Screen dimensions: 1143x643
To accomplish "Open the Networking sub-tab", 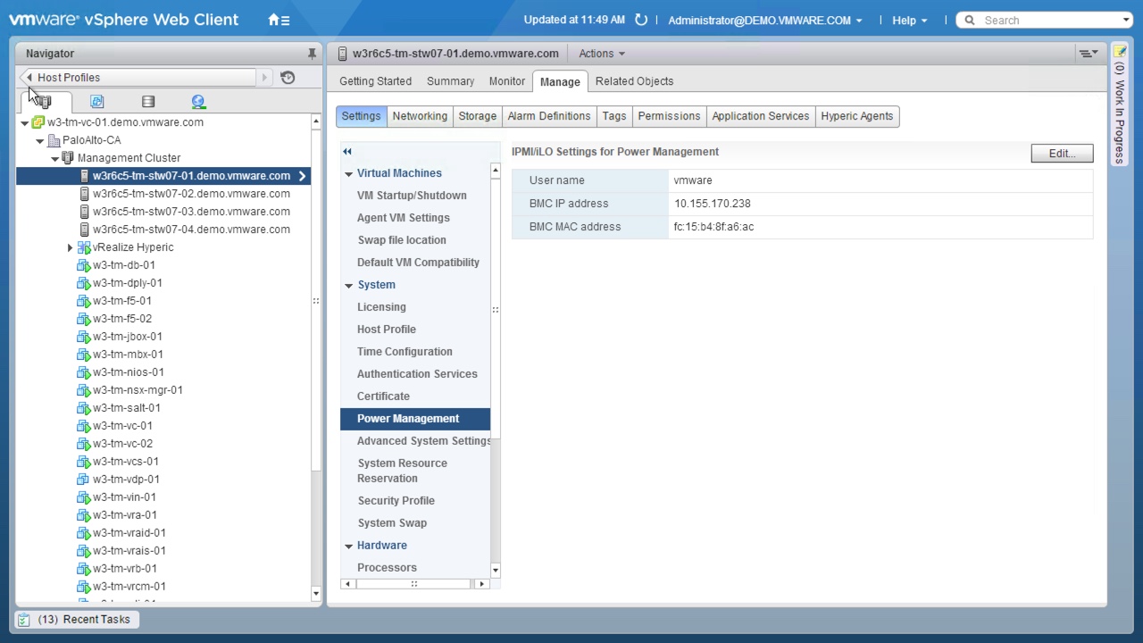I will click(x=420, y=116).
